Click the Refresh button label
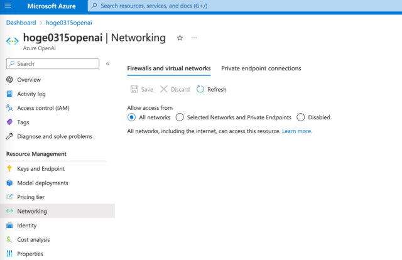This screenshot has width=402, height=260. click(217, 89)
